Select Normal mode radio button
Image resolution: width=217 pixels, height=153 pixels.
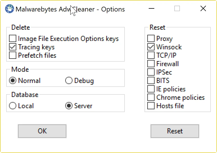pos(13,81)
